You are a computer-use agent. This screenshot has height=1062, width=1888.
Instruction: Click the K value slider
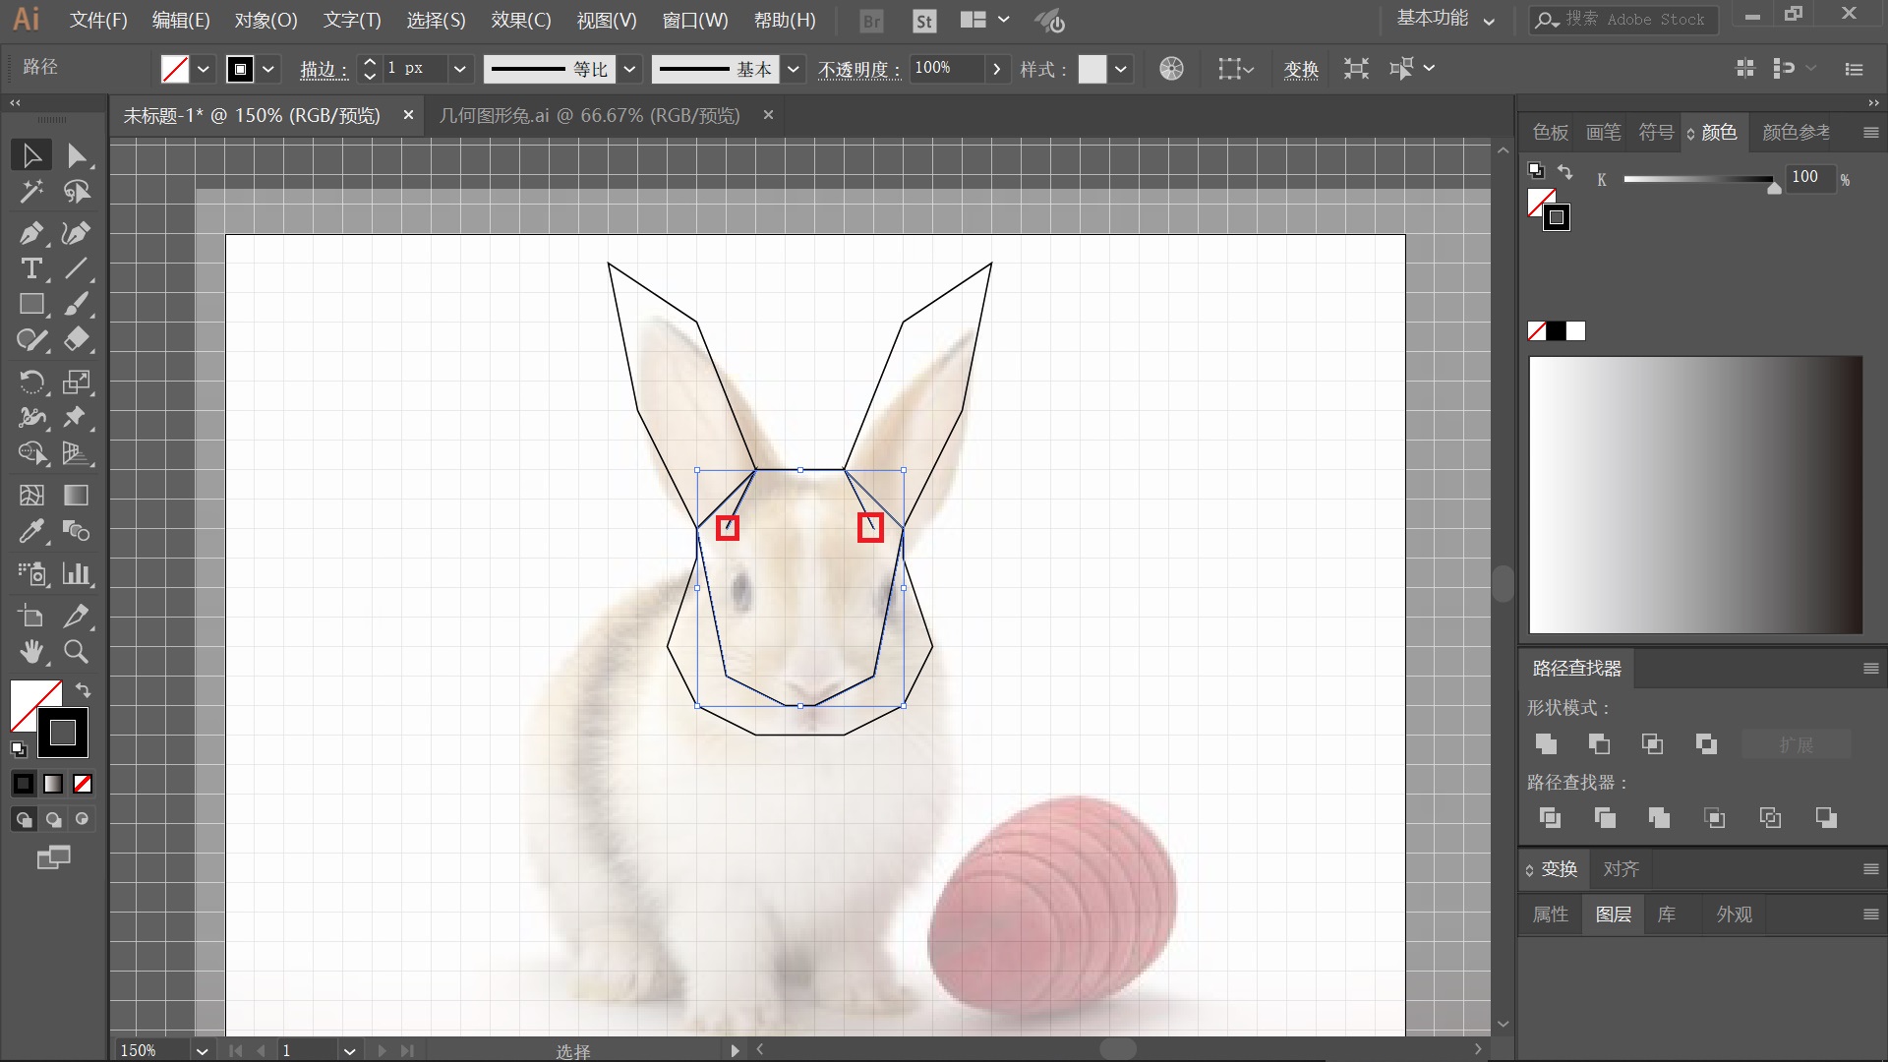pyautogui.click(x=1699, y=180)
